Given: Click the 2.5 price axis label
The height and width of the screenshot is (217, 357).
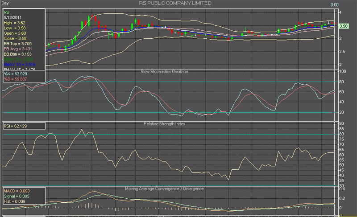Looking at the screenshot, I should (342, 52).
